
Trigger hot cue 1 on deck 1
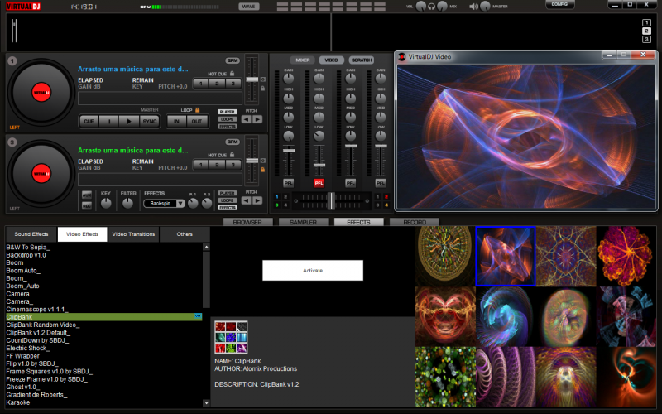coord(201,84)
